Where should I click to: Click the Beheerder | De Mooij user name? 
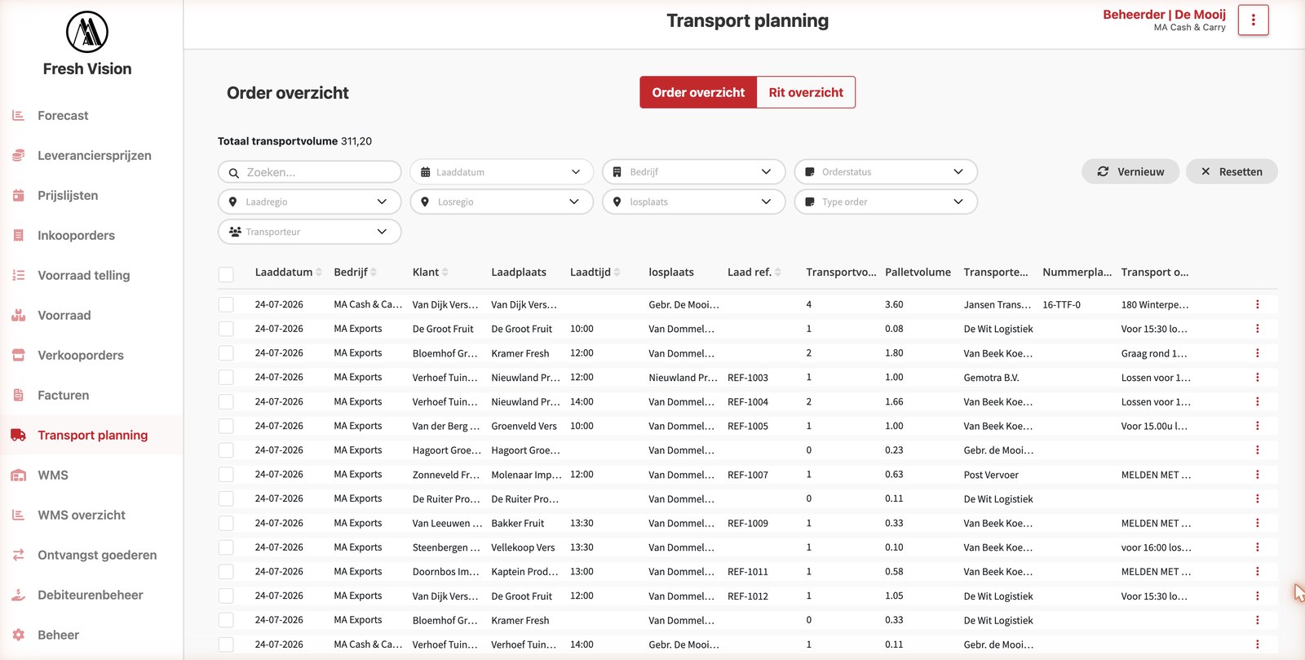pyautogui.click(x=1164, y=15)
